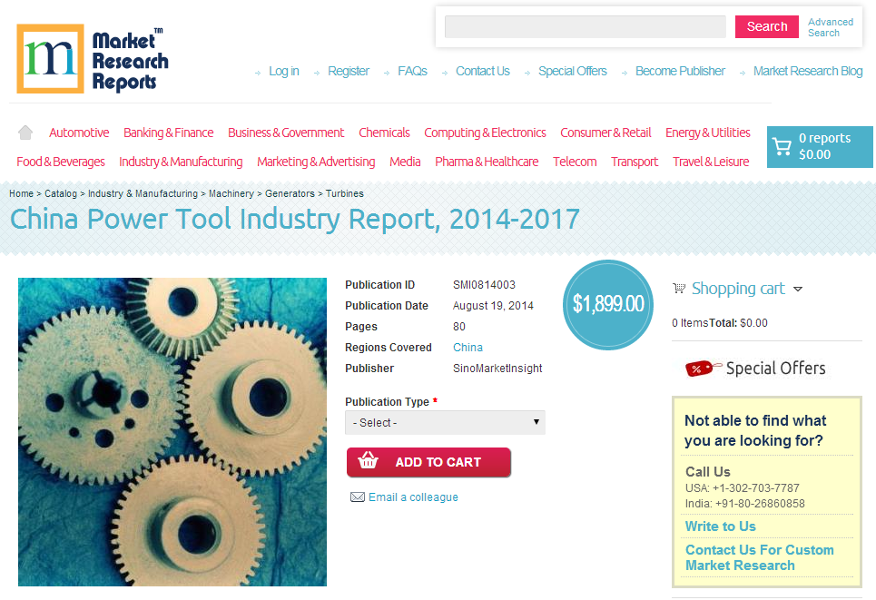The height and width of the screenshot is (600, 876).
Task: Select the Telecom category
Action: (575, 162)
